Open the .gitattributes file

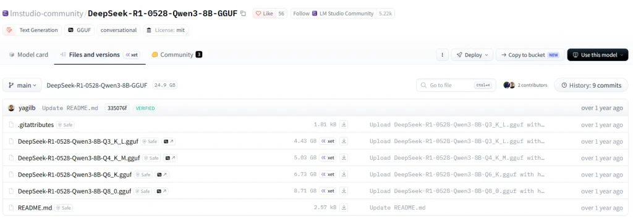tap(35, 125)
